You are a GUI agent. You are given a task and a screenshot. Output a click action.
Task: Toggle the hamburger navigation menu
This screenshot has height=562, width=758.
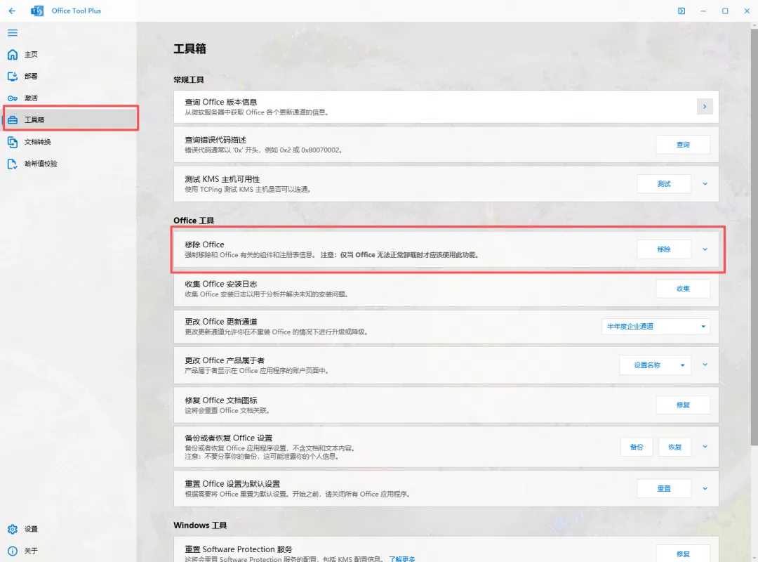point(13,33)
